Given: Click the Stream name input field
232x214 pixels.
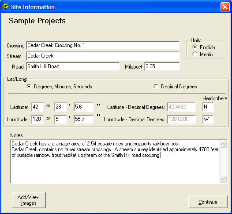Looking at the screenshot, I should click(103, 56).
